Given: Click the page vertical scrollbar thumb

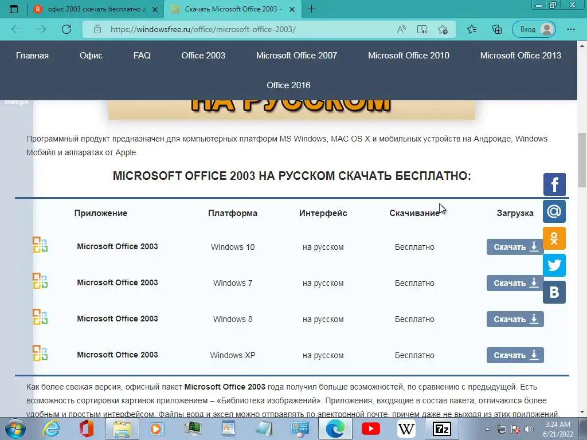Looking at the screenshot, I should point(582,160).
